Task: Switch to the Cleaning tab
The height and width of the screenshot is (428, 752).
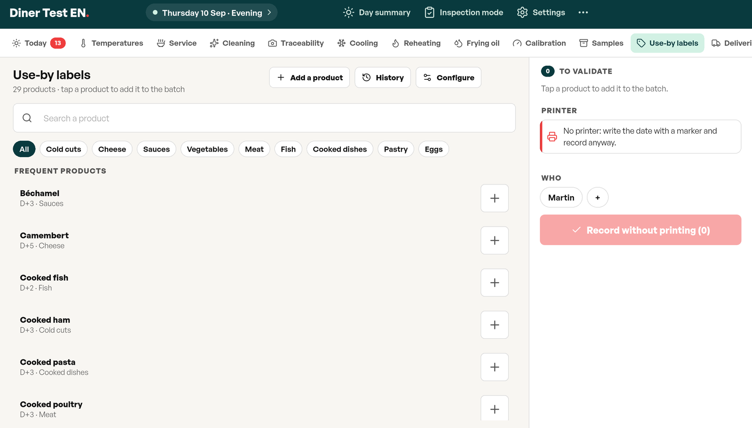Action: pos(232,43)
